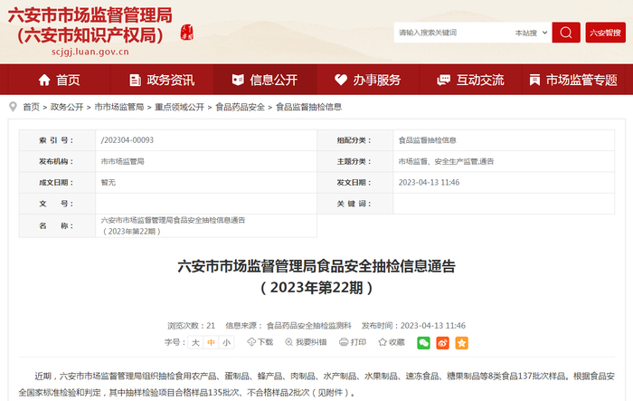Open the 办事服务 navigation tab
Viewport: 633px width, 401px height.
(x=368, y=80)
